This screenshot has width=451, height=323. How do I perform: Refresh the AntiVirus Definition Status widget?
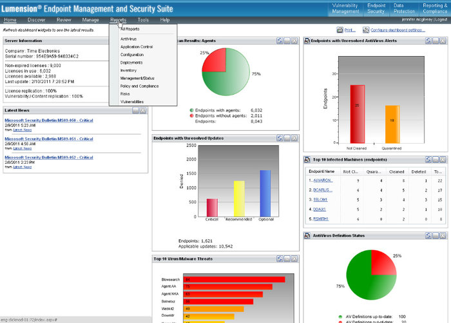point(428,235)
